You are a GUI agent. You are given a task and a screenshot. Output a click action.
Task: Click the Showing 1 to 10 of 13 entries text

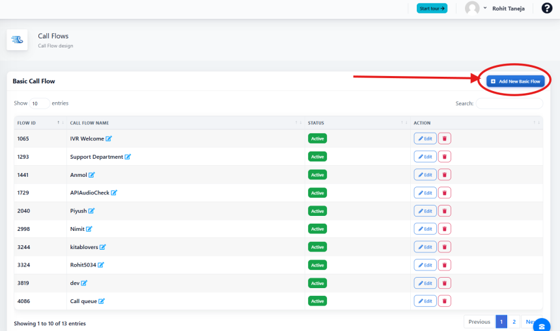click(49, 323)
